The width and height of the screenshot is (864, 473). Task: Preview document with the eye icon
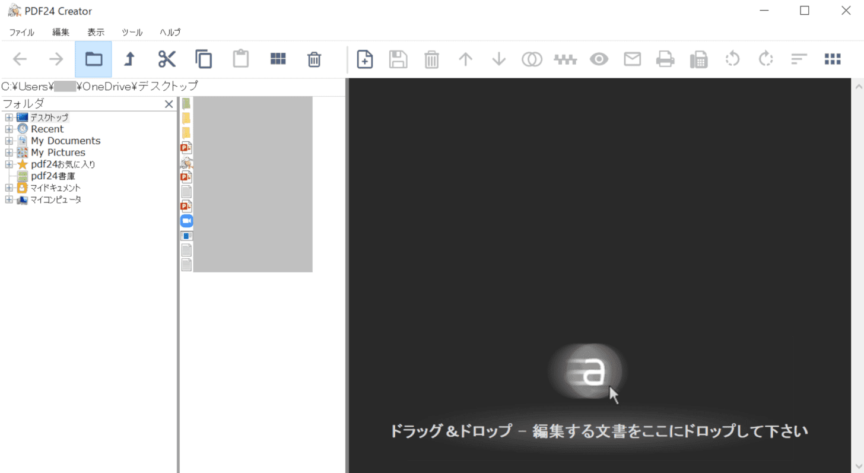tap(599, 59)
